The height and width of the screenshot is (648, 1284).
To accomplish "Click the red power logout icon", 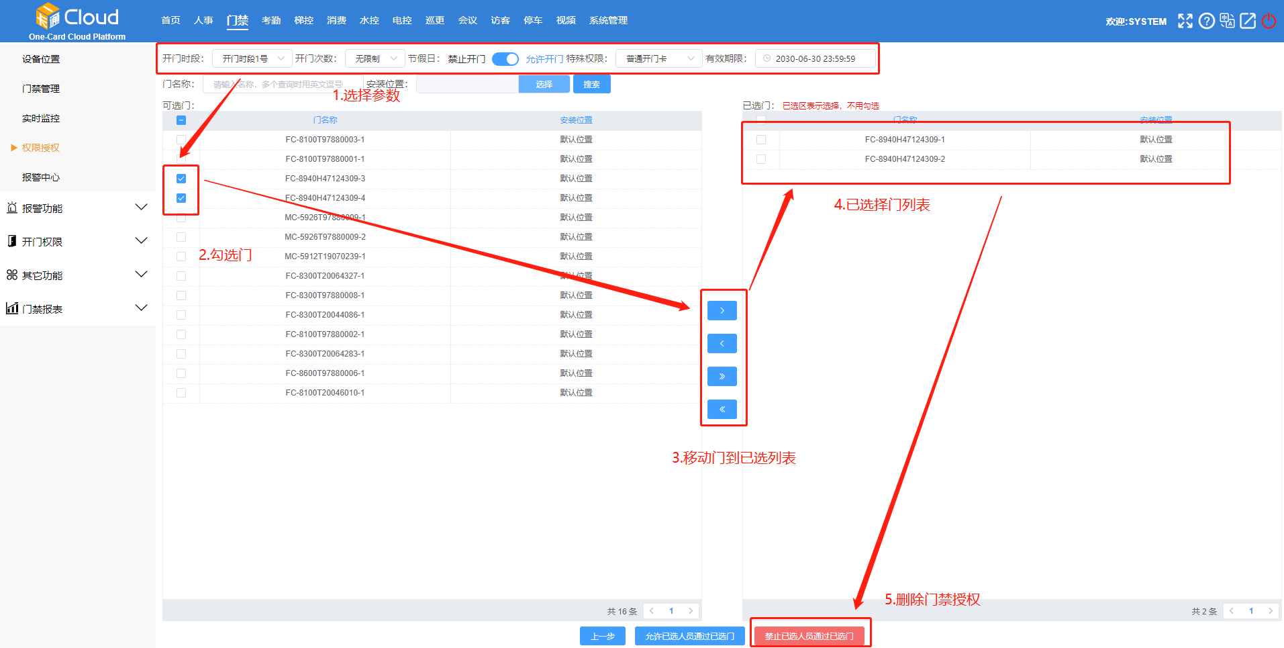I will pos(1269,21).
